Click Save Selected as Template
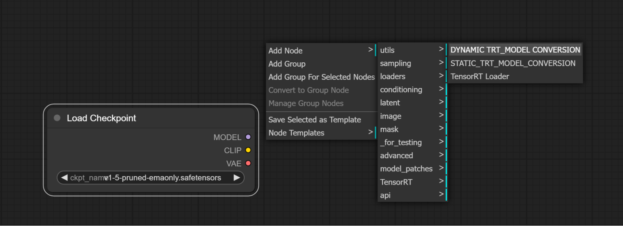This screenshot has height=226, width=623. click(x=314, y=120)
